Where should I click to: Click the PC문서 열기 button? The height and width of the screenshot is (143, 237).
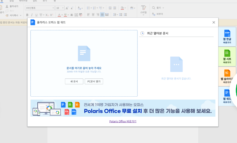[94, 81]
